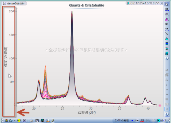Click the lower blue info icon
The height and width of the screenshot is (123, 171).
click(x=167, y=114)
